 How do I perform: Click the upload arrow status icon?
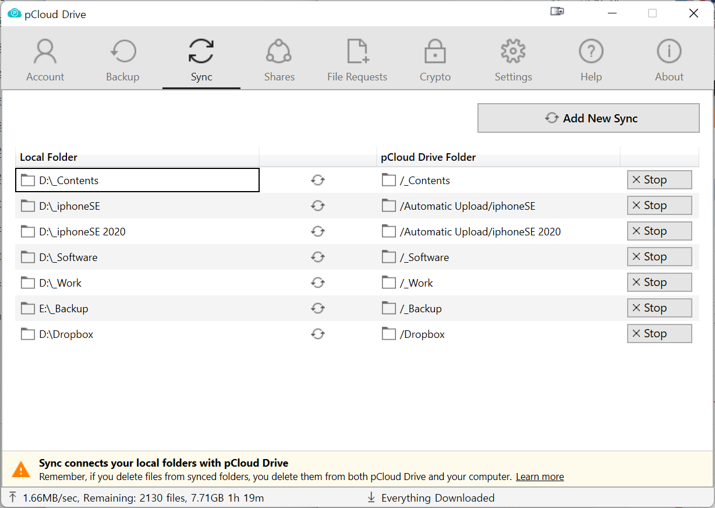point(13,498)
